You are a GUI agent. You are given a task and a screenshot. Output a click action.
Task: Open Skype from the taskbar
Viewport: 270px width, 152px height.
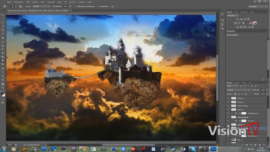point(193,149)
